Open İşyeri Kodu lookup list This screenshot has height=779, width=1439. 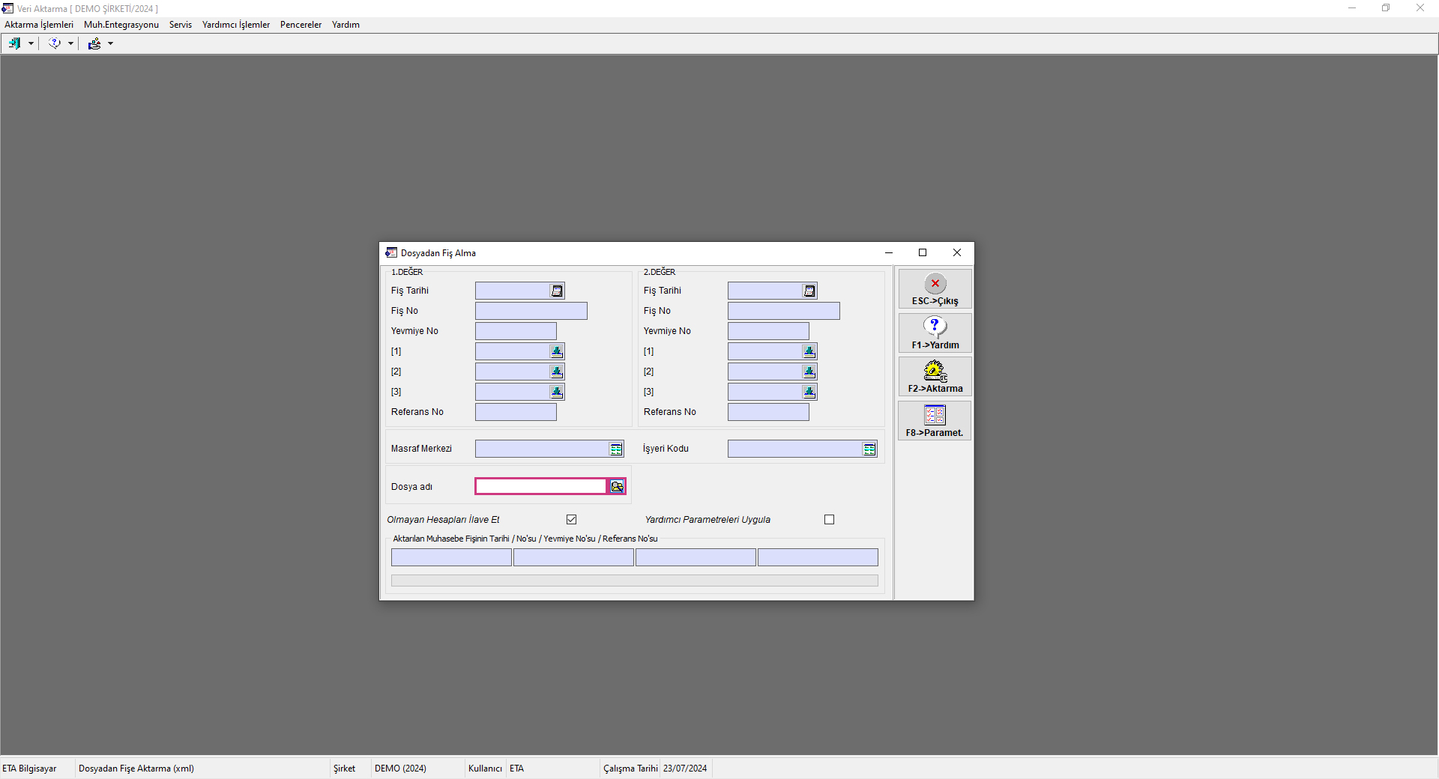(869, 449)
